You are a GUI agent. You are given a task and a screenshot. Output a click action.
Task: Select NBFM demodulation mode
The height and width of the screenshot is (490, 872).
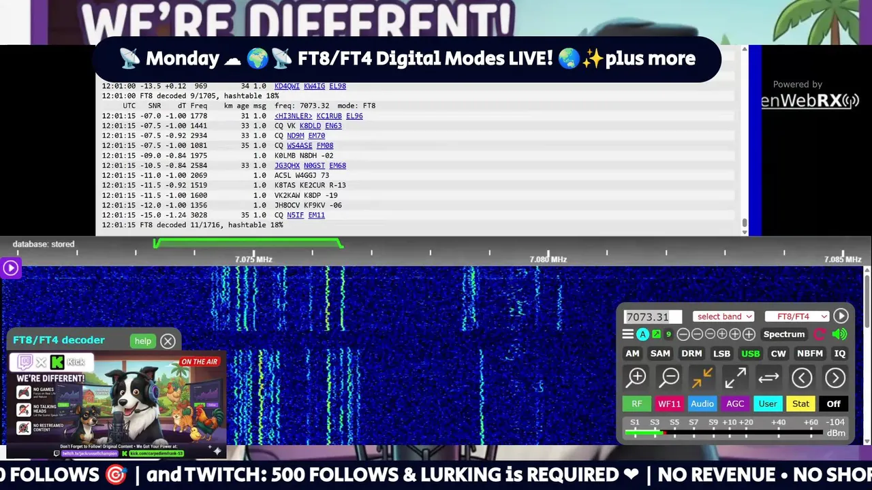pyautogui.click(x=810, y=353)
